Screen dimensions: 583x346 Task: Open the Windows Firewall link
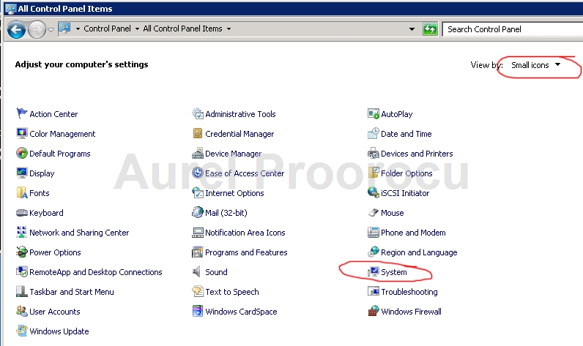tap(411, 312)
